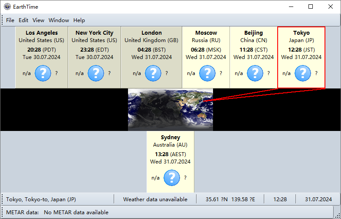Click New York time 23:28 (EDT)
The height and width of the screenshot is (219, 341).
[95, 50]
